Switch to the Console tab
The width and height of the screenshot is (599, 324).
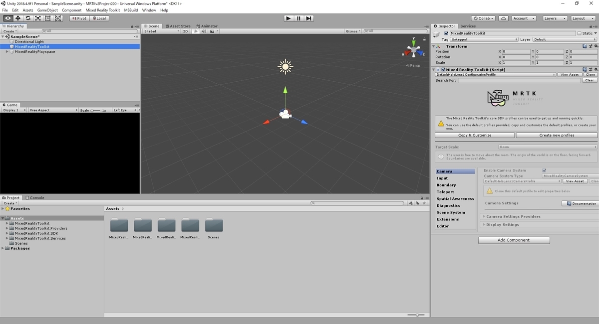point(35,198)
